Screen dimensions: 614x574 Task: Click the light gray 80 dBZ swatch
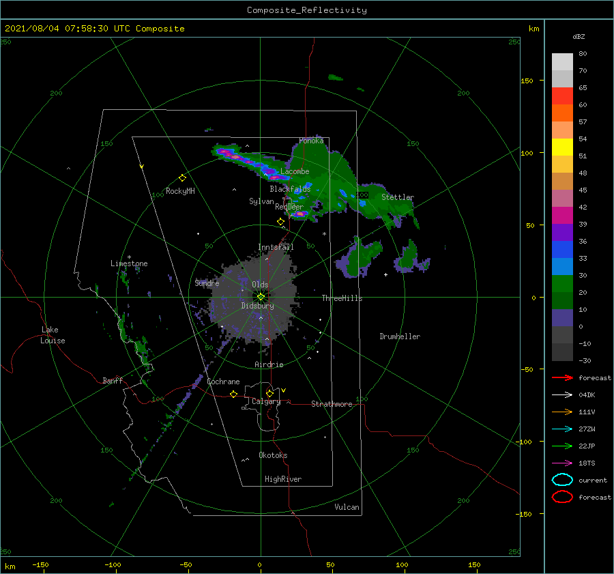pos(562,61)
